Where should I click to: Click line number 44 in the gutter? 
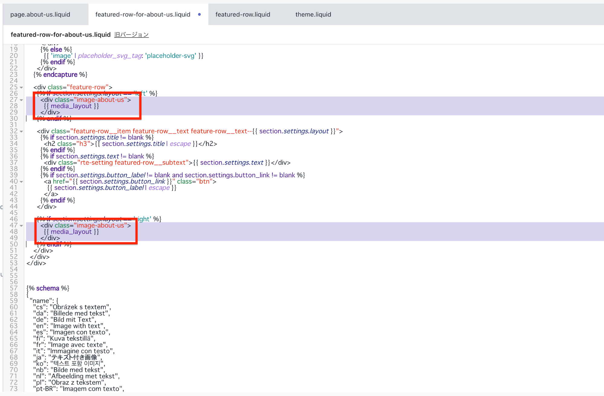click(x=14, y=207)
